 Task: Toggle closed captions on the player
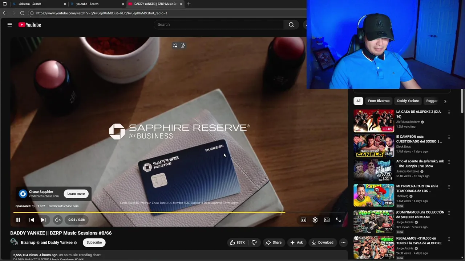[x=303, y=220]
